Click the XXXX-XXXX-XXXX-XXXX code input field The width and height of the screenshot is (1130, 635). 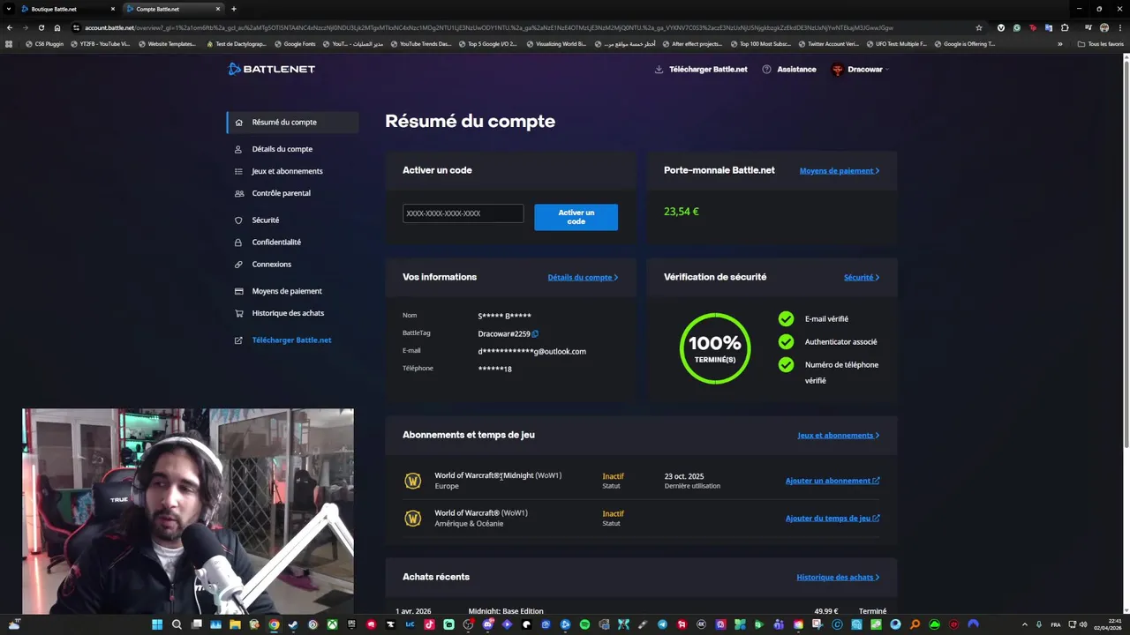(x=463, y=213)
